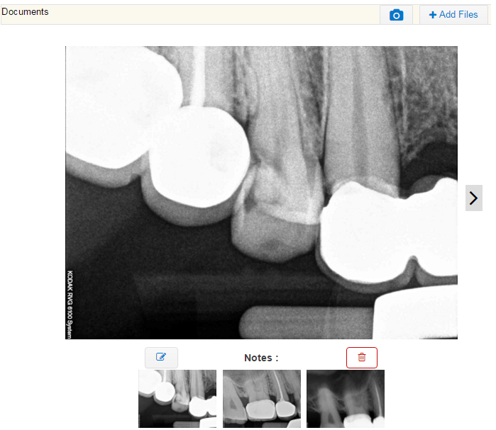Click the root canal post in main X-ray
Viewport: 496px width, 430px height.
(199, 76)
